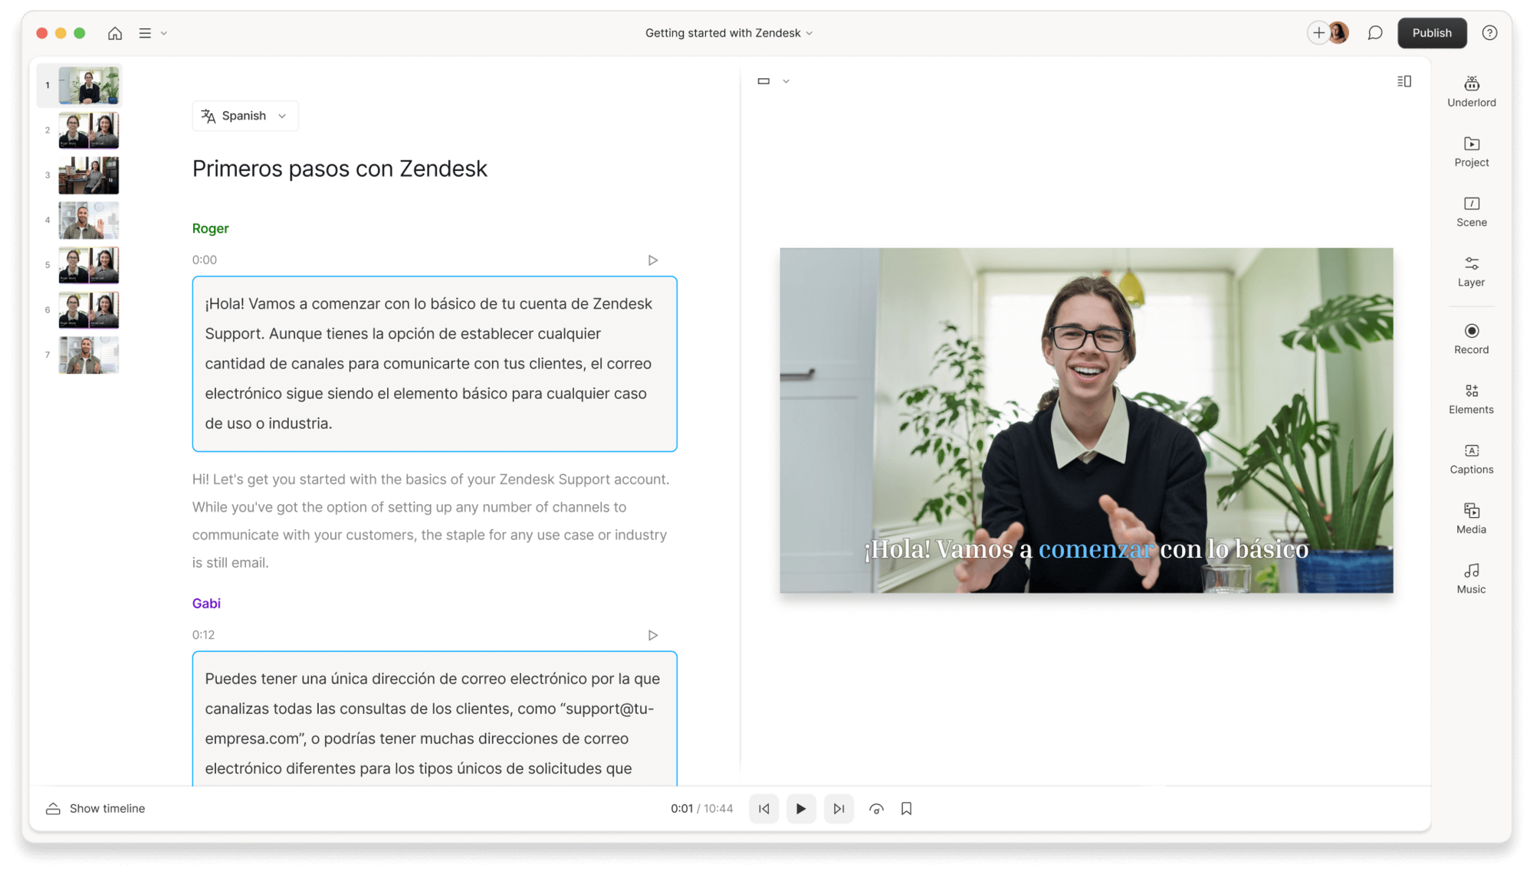Toggle the side panel layout icon
Screen dimensions: 1533x874
[1404, 81]
